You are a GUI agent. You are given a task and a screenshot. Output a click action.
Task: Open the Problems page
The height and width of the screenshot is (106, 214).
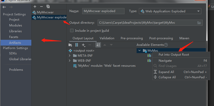(x=16, y=70)
